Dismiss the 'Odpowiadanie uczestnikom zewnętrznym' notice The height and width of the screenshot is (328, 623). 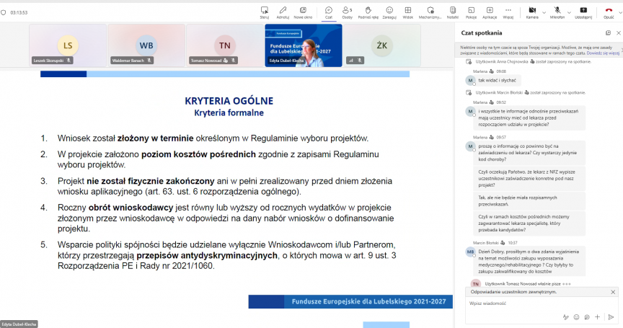[x=613, y=292]
